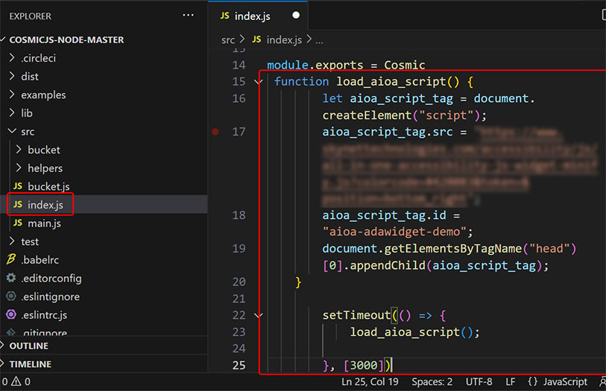Click the JS icon on the index.js tab

point(224,16)
